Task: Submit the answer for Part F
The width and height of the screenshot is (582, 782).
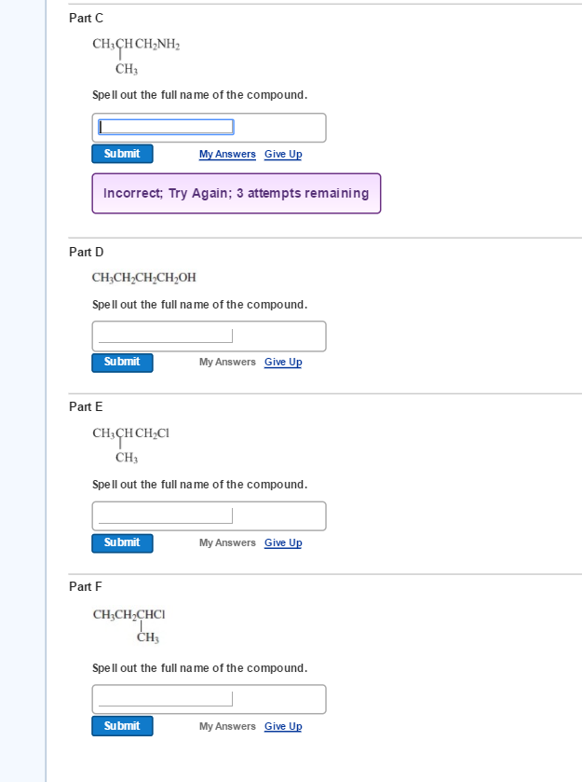Action: [122, 725]
